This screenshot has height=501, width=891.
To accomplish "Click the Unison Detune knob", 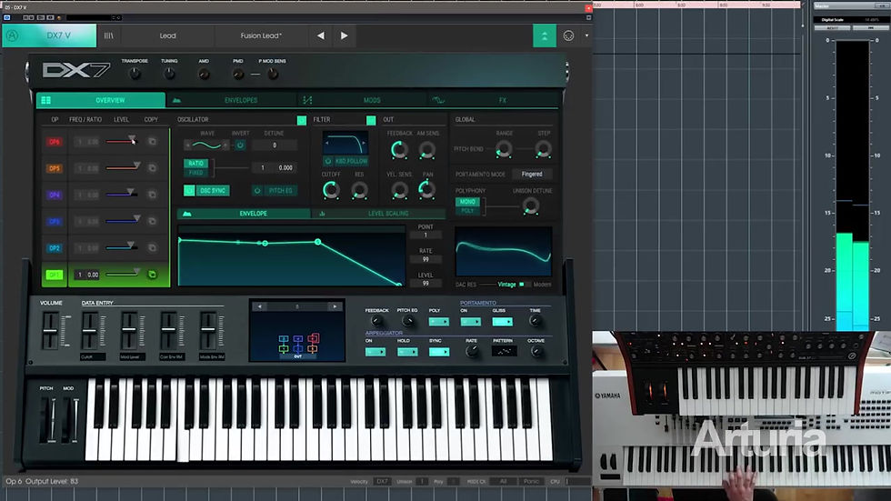I will pyautogui.click(x=531, y=206).
